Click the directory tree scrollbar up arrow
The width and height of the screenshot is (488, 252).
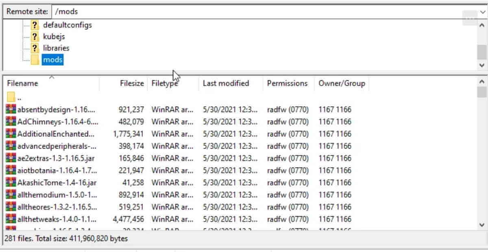(x=482, y=25)
